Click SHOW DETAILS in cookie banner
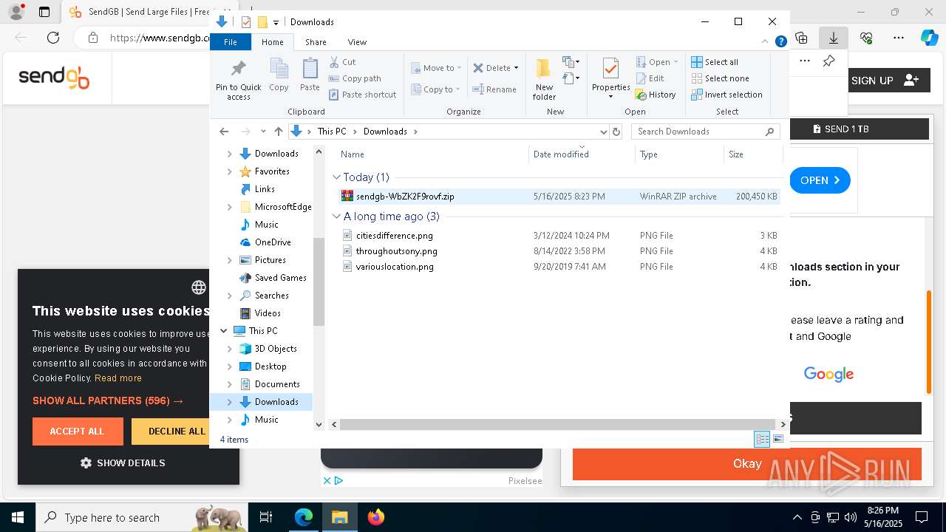The image size is (946, 532). click(123, 463)
